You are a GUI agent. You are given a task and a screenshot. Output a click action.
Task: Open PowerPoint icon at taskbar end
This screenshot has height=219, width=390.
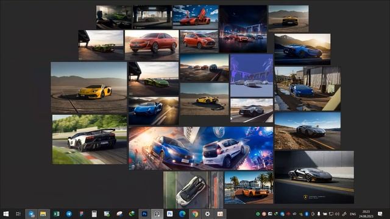tap(220, 214)
